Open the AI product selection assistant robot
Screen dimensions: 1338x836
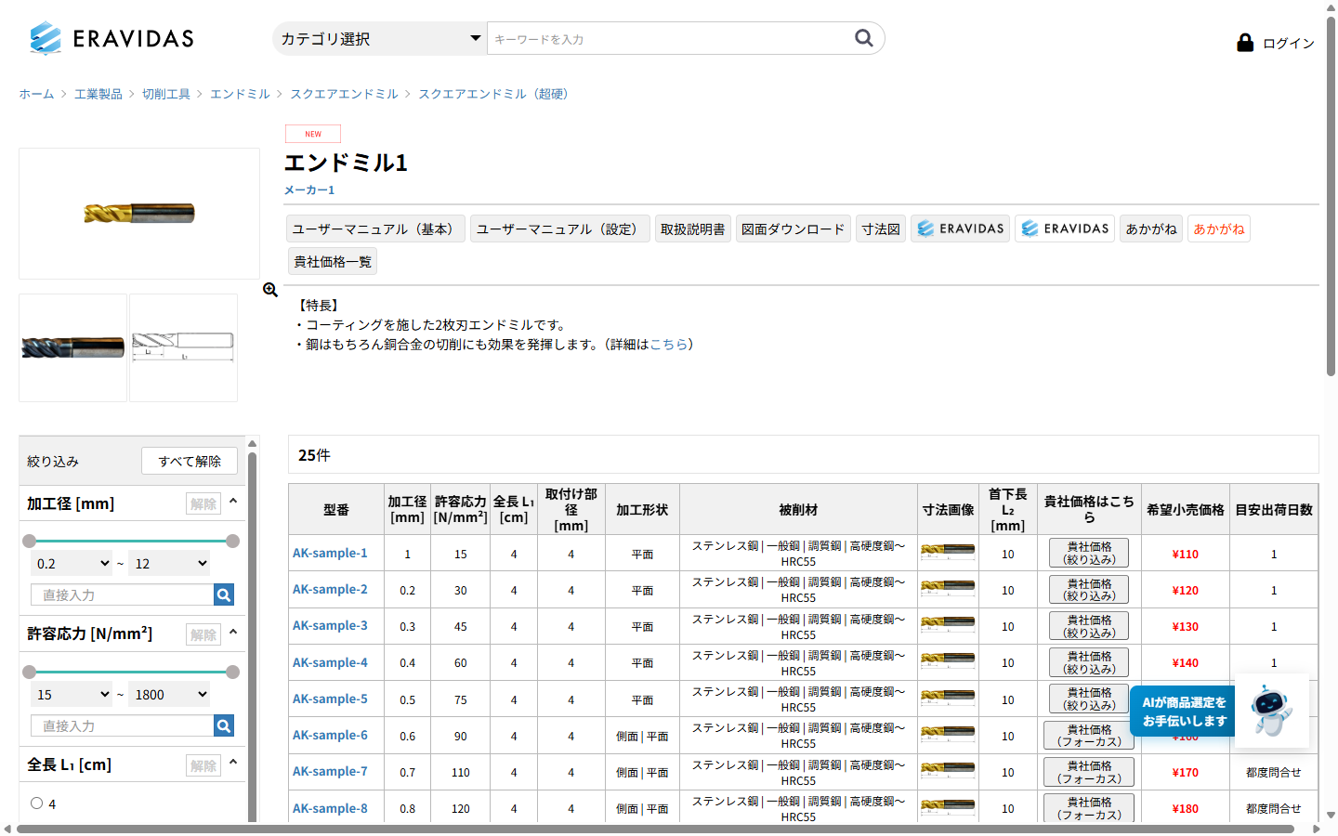click(1272, 712)
